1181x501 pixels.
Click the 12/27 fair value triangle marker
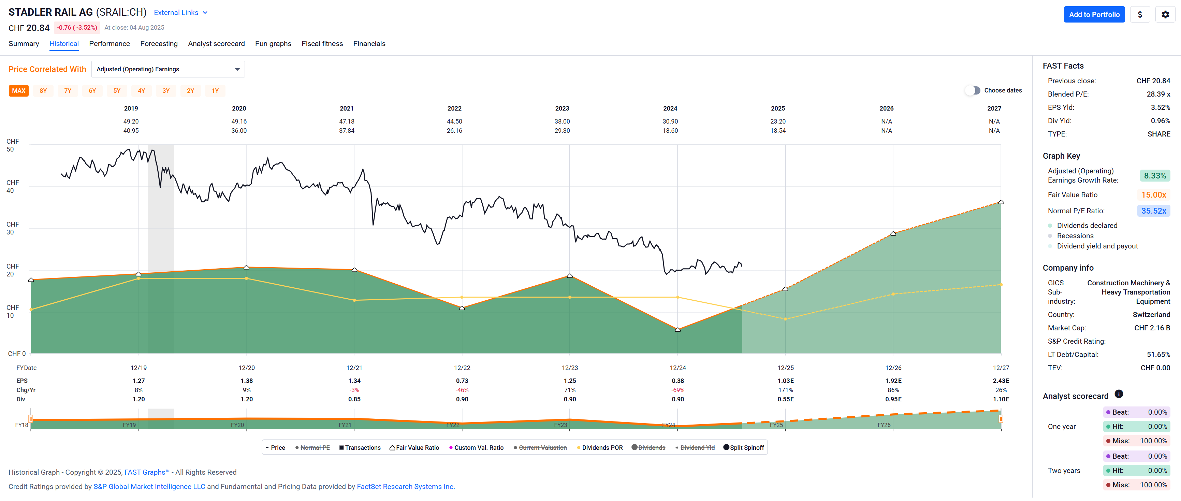pyautogui.click(x=1001, y=202)
